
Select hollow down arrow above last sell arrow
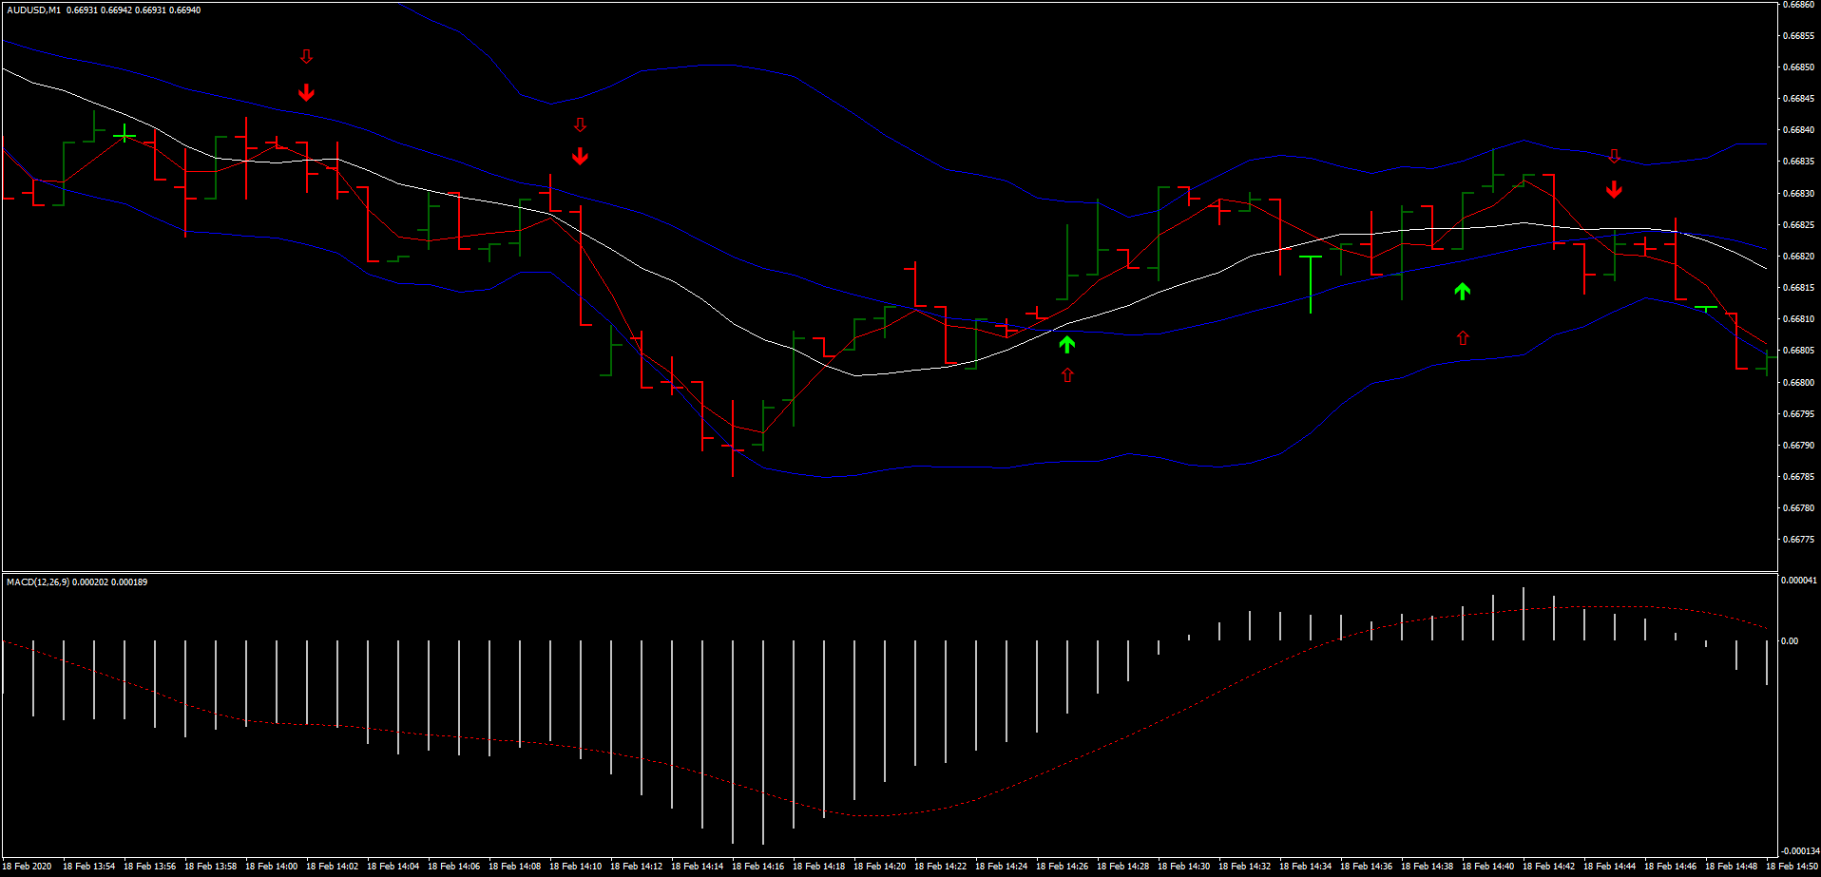click(1614, 157)
